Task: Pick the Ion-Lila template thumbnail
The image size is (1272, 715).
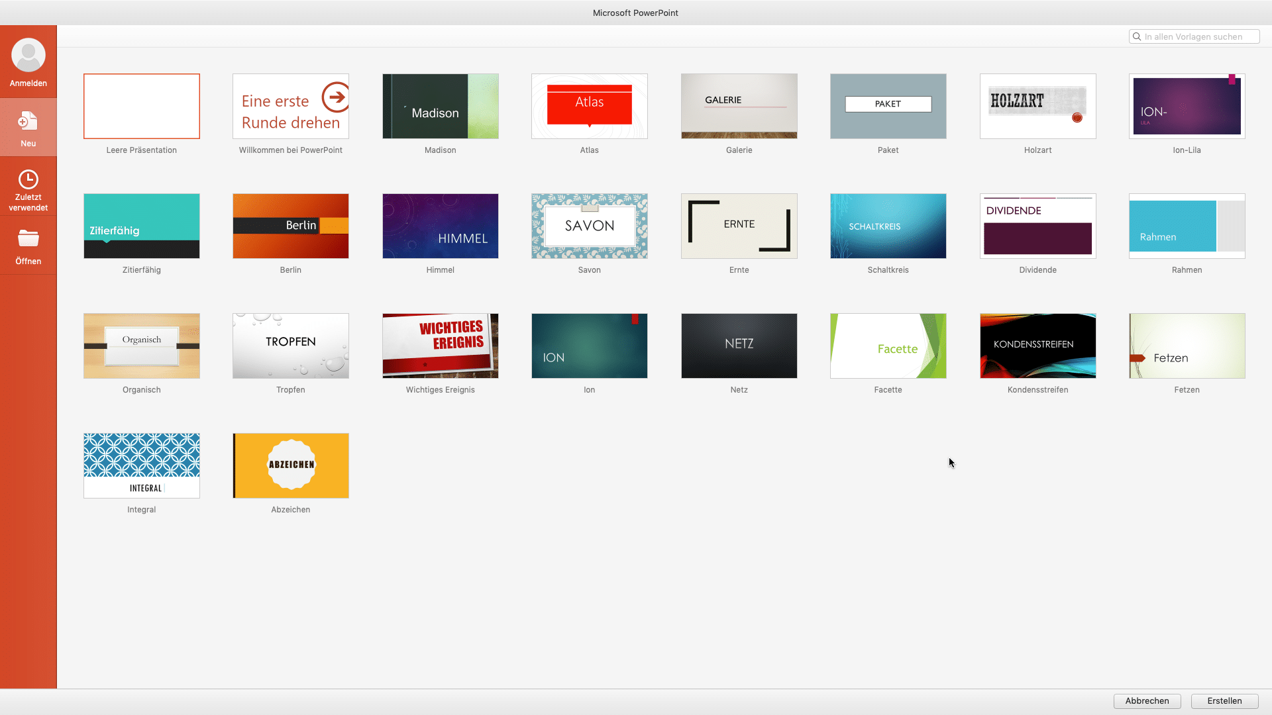Action: pyautogui.click(x=1187, y=107)
